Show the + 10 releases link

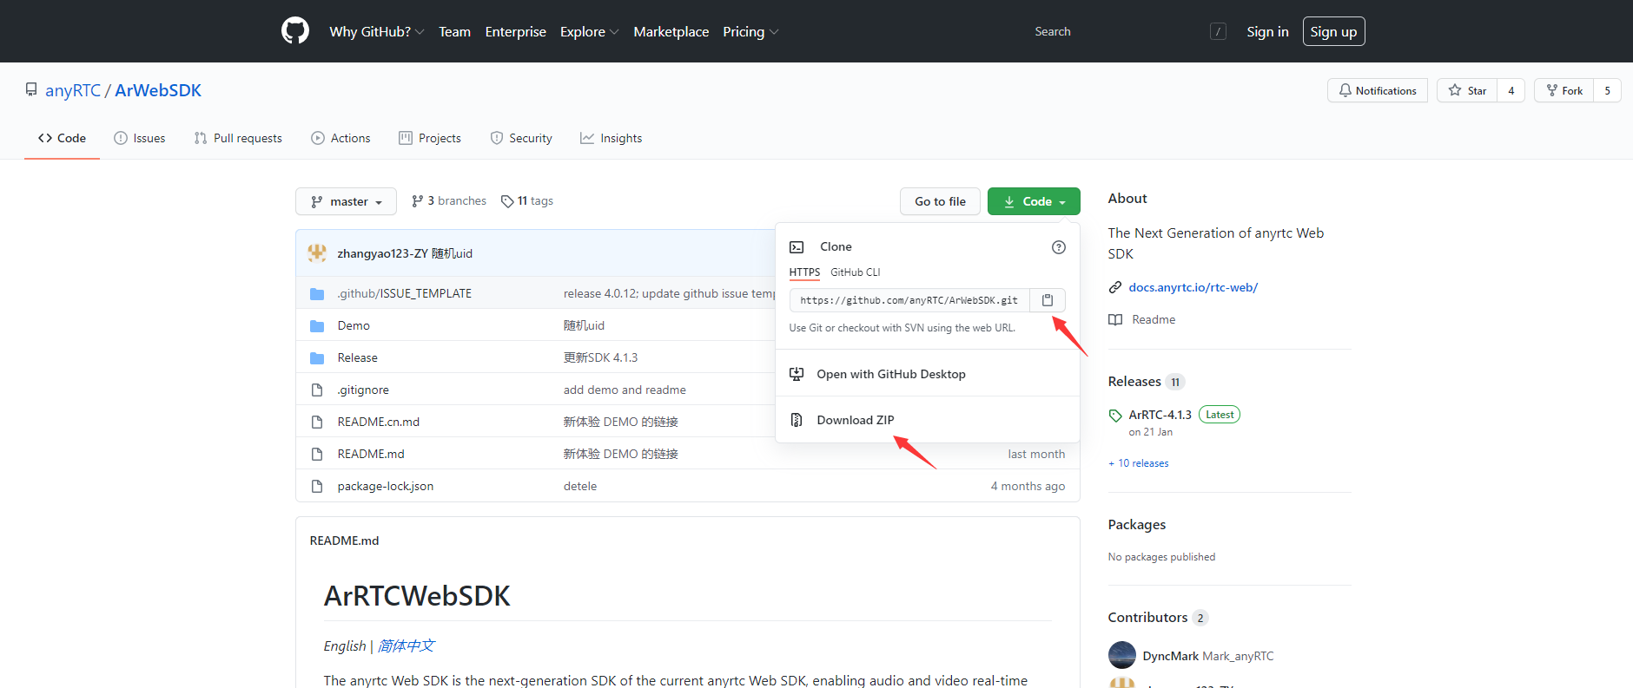1139,463
